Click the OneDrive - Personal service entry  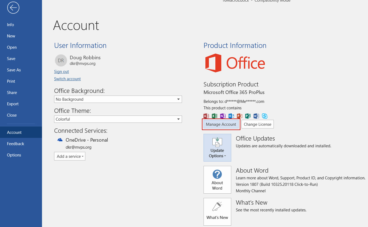[87, 140]
